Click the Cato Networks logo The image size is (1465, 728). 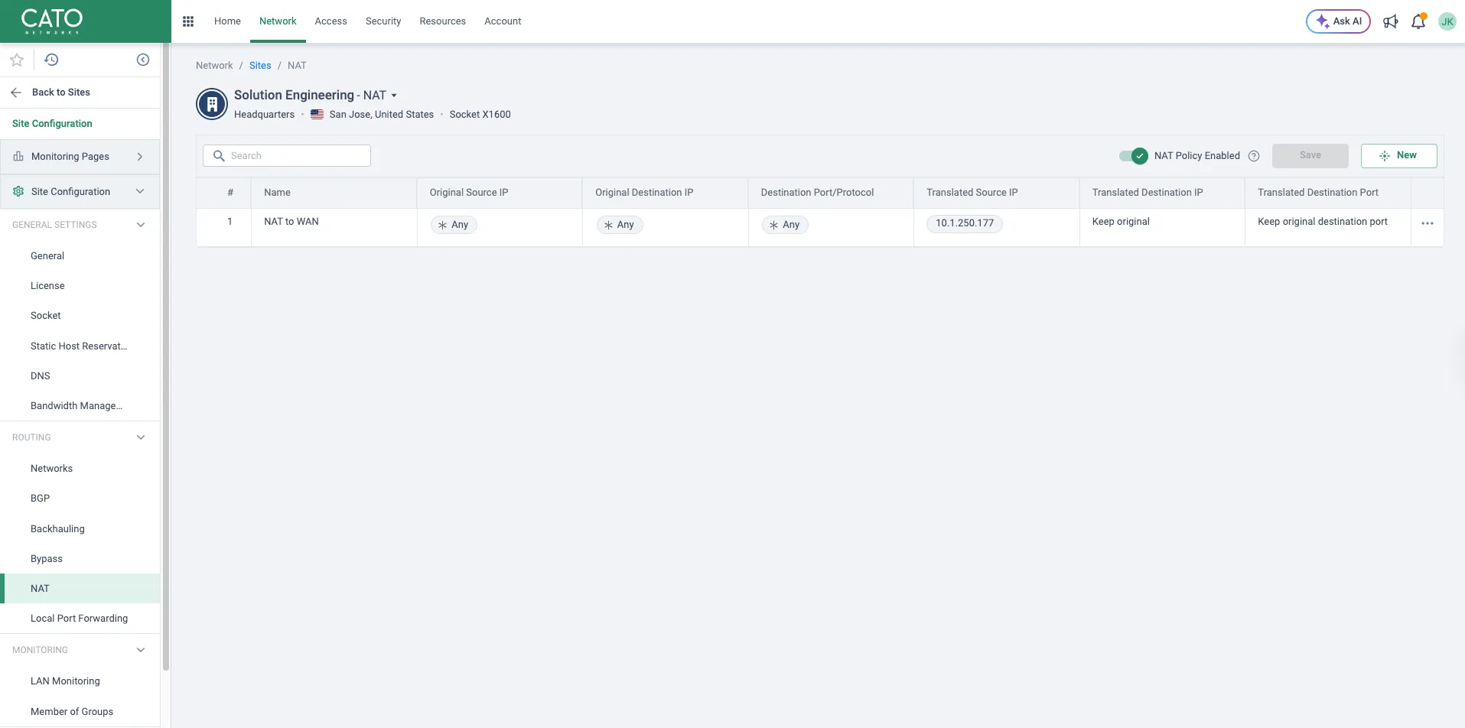[x=52, y=21]
